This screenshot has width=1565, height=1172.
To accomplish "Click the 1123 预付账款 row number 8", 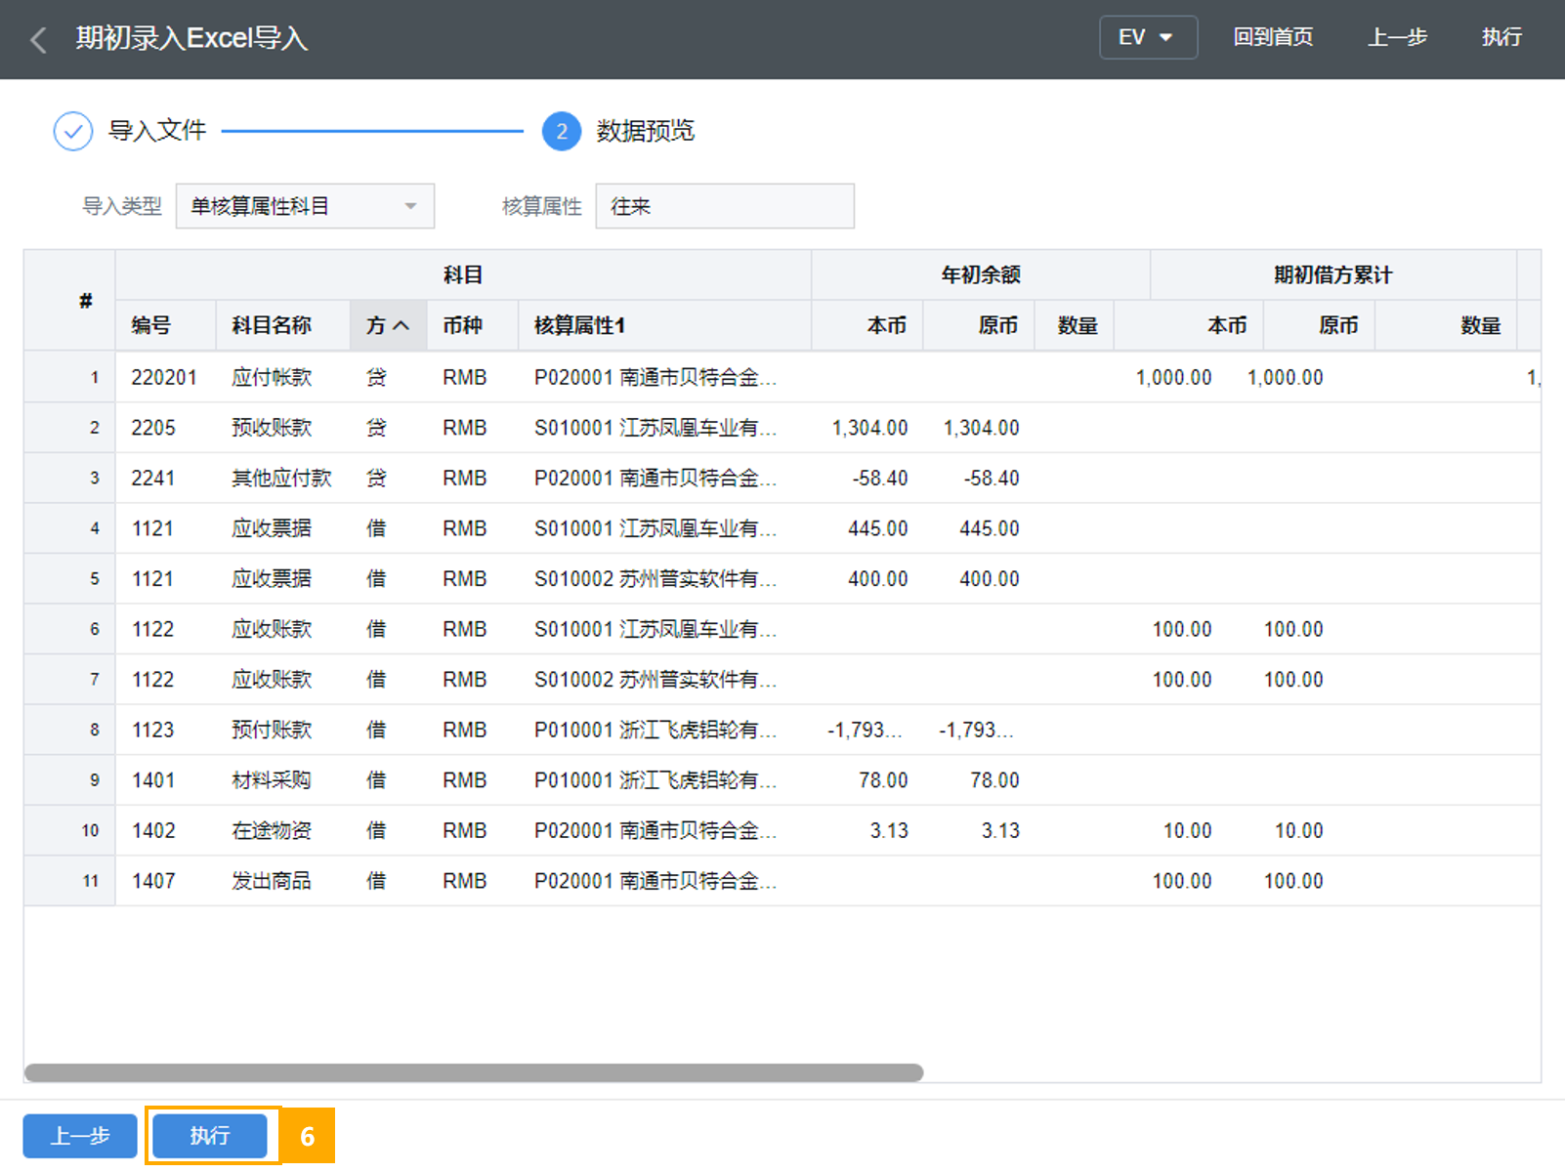I will pos(95,731).
